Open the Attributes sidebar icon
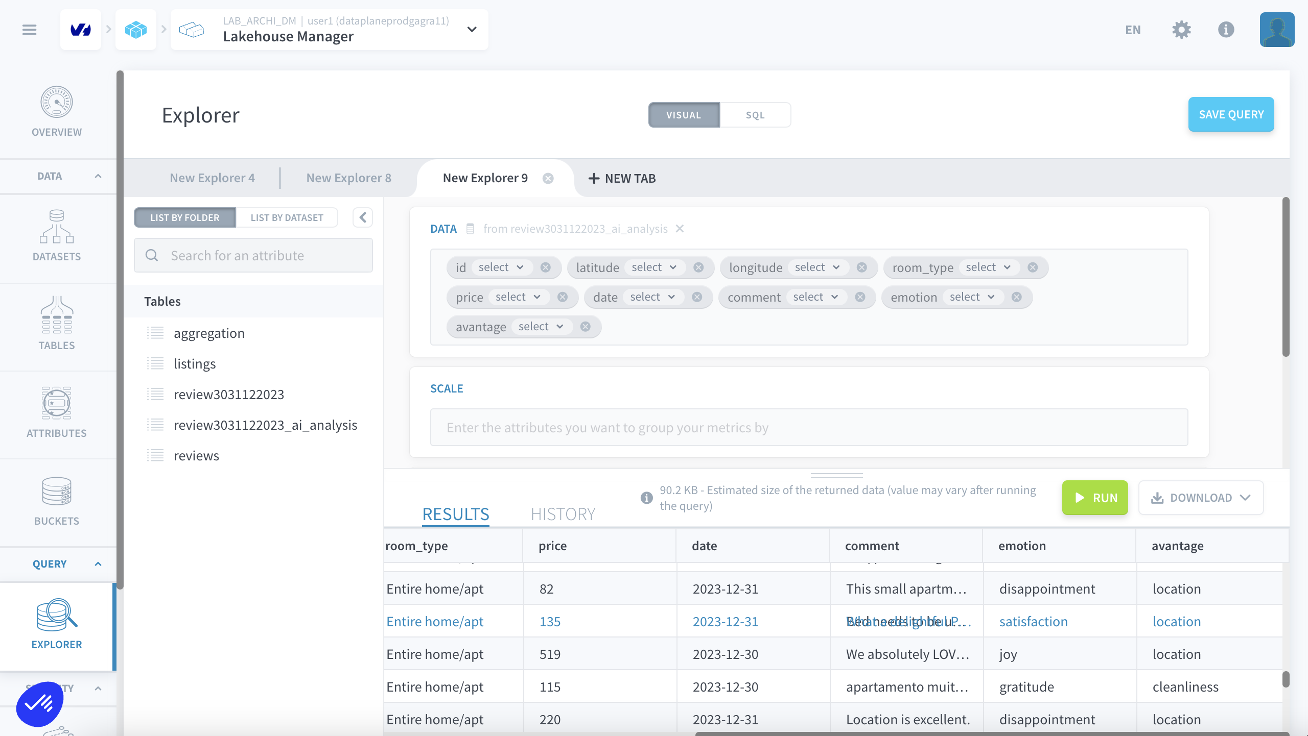Image resolution: width=1308 pixels, height=736 pixels. pos(57,403)
